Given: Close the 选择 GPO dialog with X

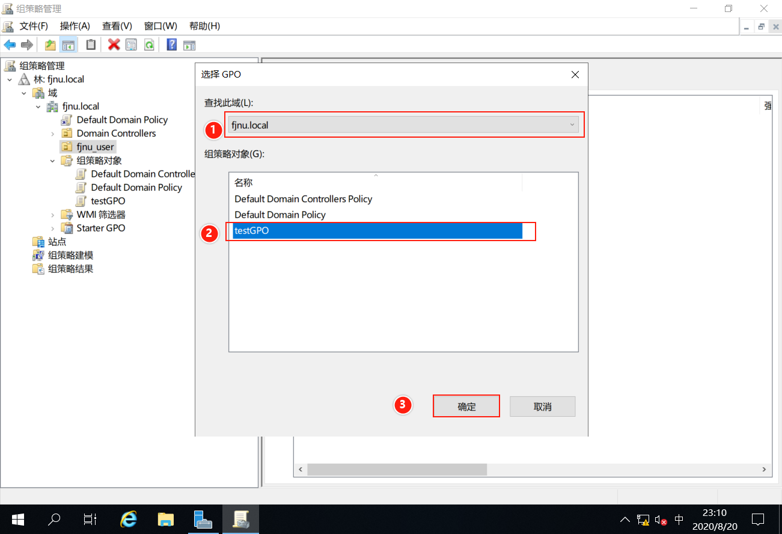Looking at the screenshot, I should pyautogui.click(x=575, y=75).
